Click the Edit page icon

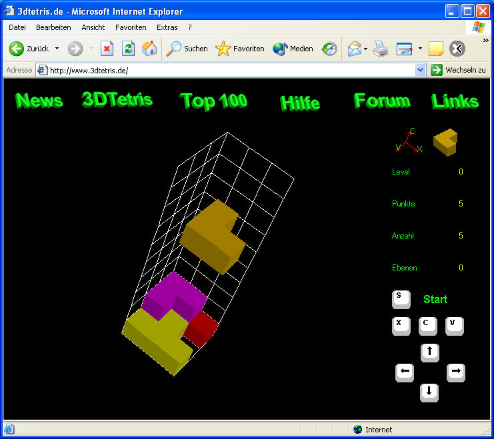[405, 49]
